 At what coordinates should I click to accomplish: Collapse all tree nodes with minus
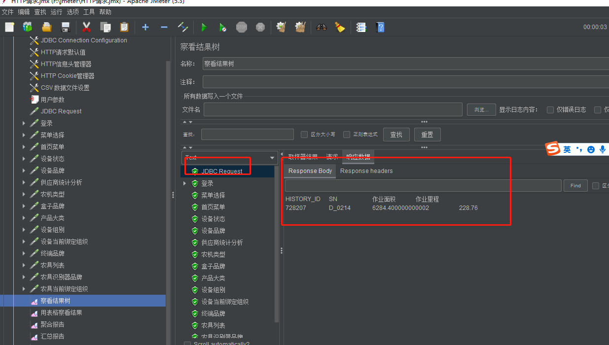point(164,27)
